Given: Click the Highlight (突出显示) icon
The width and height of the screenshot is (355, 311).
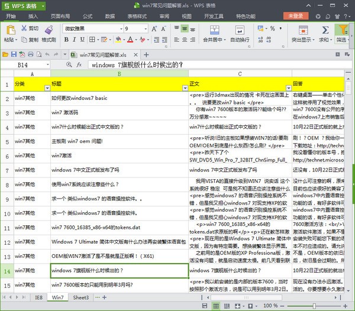Looking at the screenshot, I should pos(303,30).
